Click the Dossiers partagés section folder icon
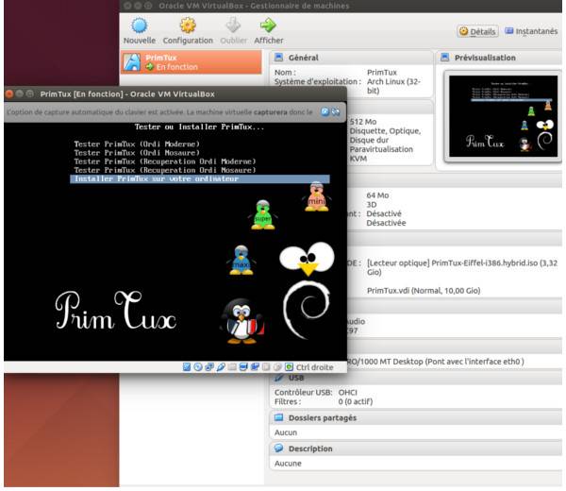Image resolution: width=566 pixels, height=491 pixels. click(x=278, y=417)
